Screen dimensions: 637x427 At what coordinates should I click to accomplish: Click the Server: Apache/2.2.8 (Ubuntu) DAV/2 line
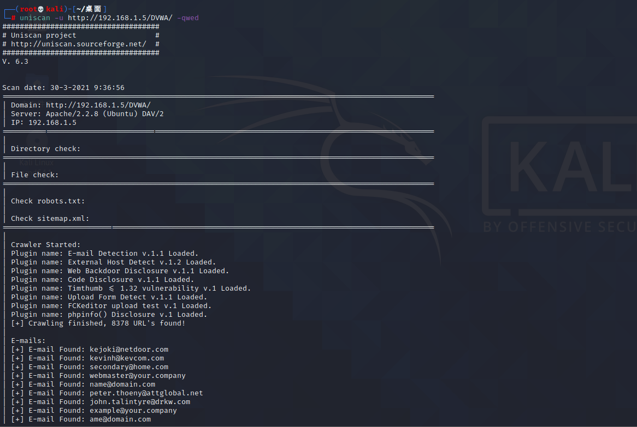(87, 114)
